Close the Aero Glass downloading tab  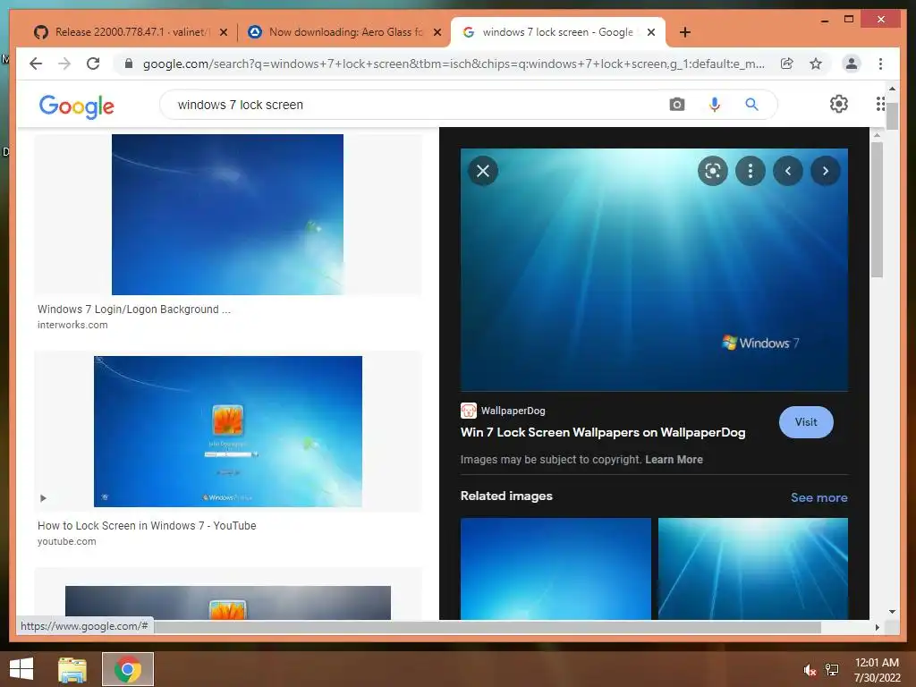pos(437,32)
